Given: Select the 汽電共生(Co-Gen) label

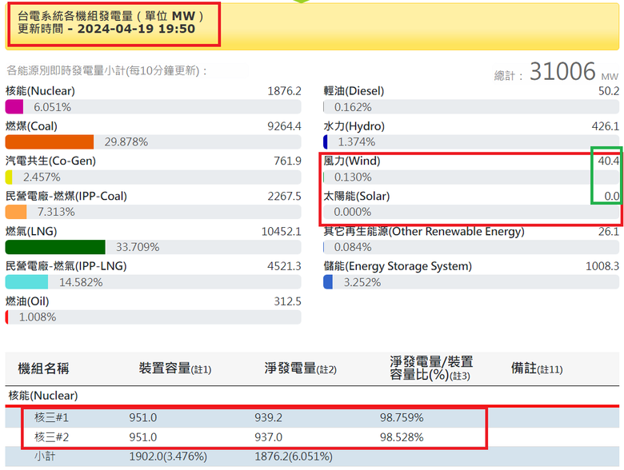Looking at the screenshot, I should (50, 161).
